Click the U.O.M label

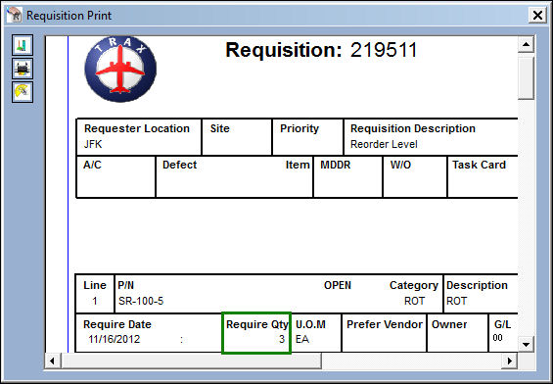coord(310,324)
